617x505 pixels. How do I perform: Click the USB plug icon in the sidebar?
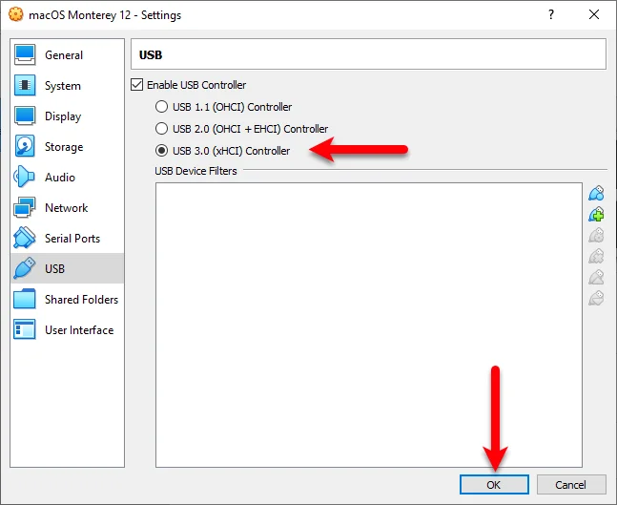25,268
